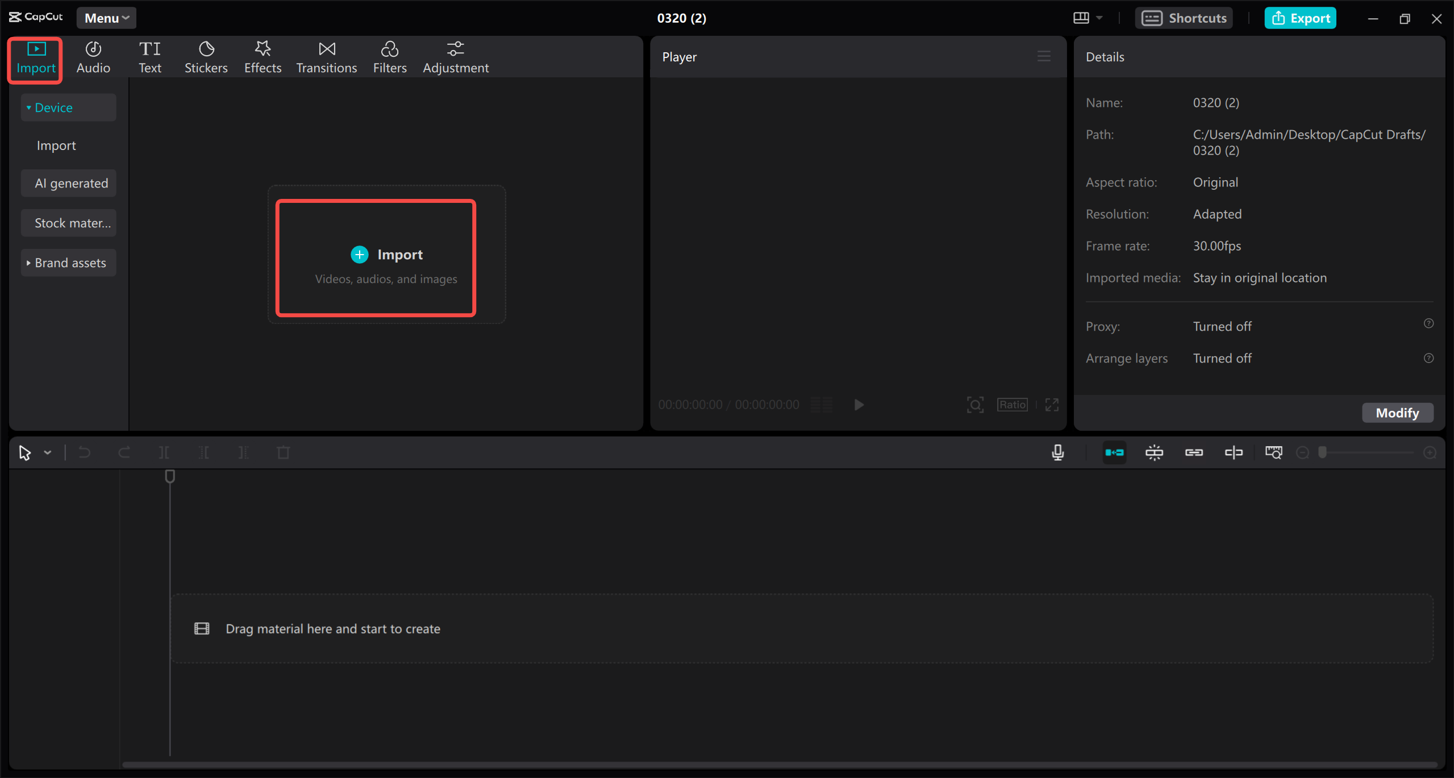
Task: Click the Player panel hamburger menu
Action: (x=1044, y=56)
